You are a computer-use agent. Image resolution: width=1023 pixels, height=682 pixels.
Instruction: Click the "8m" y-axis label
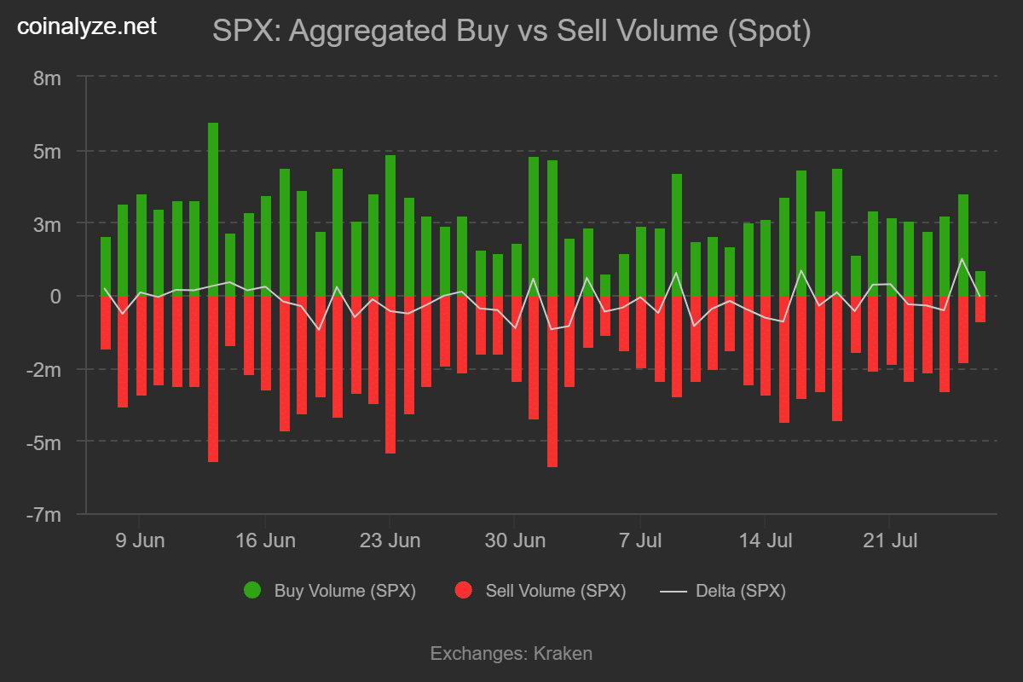pyautogui.click(x=48, y=78)
